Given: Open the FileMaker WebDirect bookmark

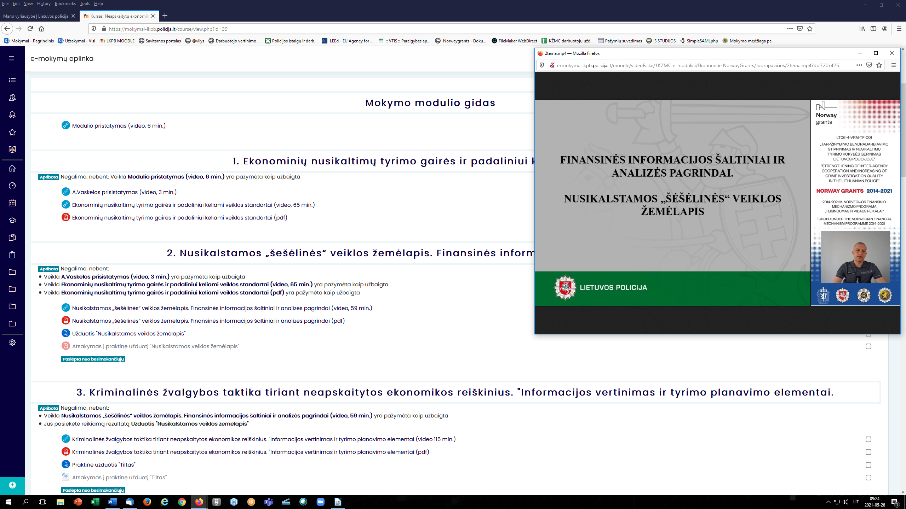Looking at the screenshot, I should click(x=514, y=41).
